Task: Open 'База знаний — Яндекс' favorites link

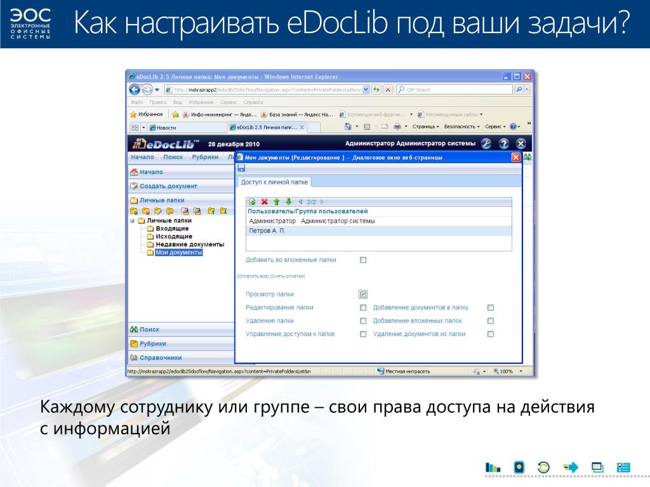Action: point(297,114)
